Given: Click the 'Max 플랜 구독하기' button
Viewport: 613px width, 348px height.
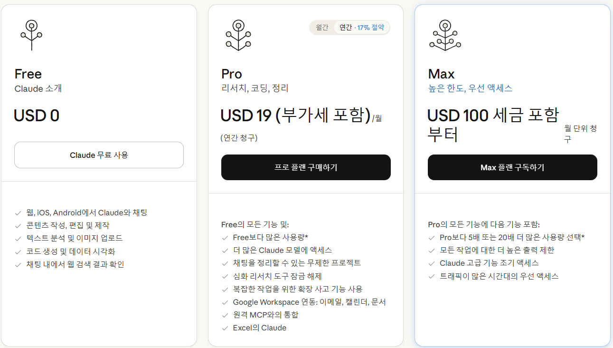Looking at the screenshot, I should click(x=512, y=167).
